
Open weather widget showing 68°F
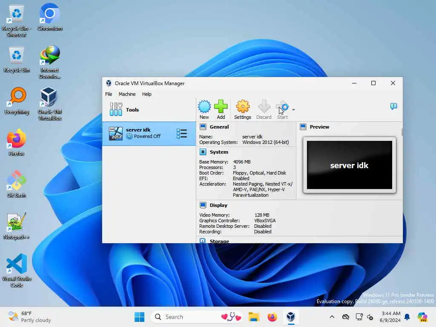coord(29,317)
